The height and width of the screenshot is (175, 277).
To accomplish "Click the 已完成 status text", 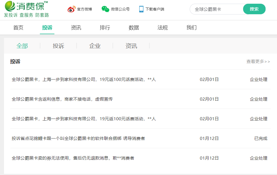I will [x=261, y=139].
